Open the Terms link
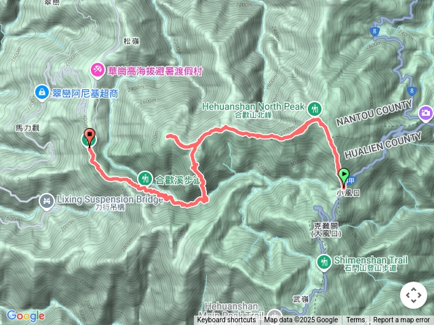Viewport: 434px width, 325px height. 355,320
